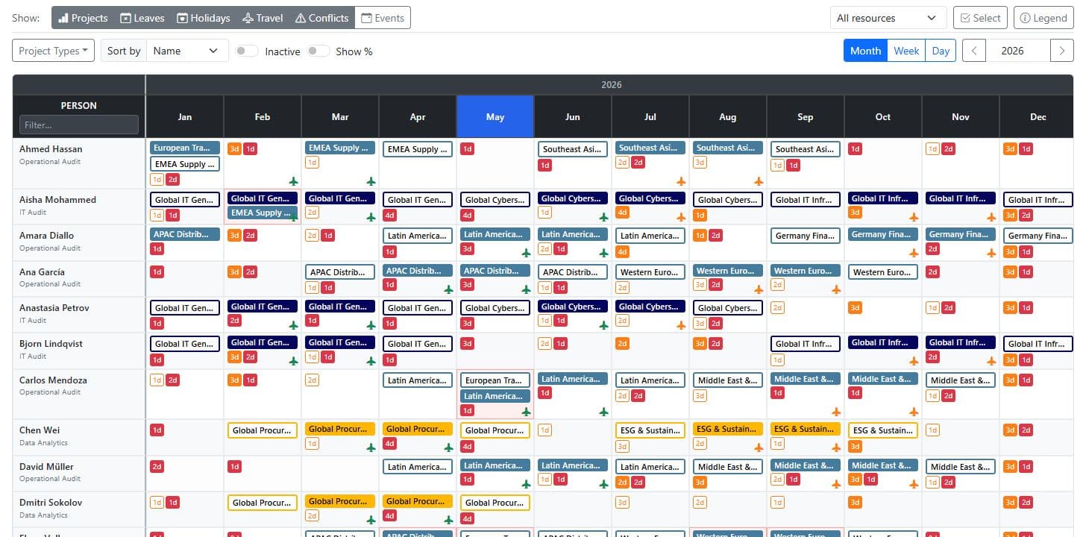1086x537 pixels.
Task: Go to previous year with left chevron
Action: pos(974,51)
